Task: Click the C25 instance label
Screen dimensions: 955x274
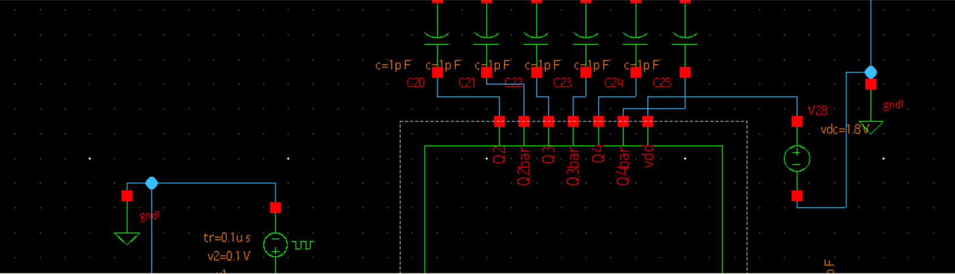Action: click(662, 83)
